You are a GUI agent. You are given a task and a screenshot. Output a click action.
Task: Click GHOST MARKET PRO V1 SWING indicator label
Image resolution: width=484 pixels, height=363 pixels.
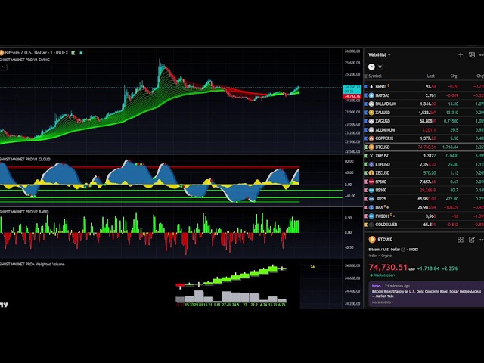tap(25, 60)
